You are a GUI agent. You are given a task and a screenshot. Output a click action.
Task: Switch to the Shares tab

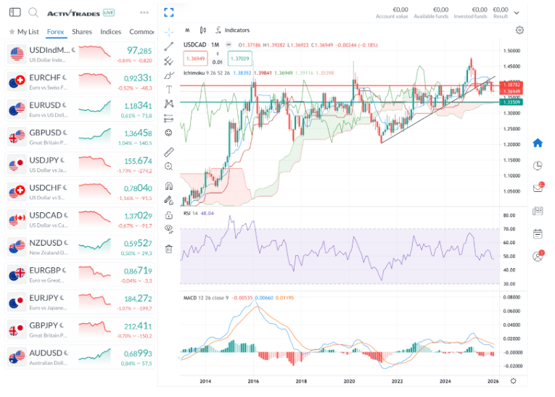tap(82, 32)
